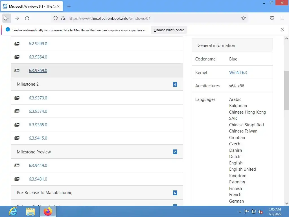The width and height of the screenshot is (289, 217).
Task: Click the muted volume icon in tray
Action: [260, 212]
